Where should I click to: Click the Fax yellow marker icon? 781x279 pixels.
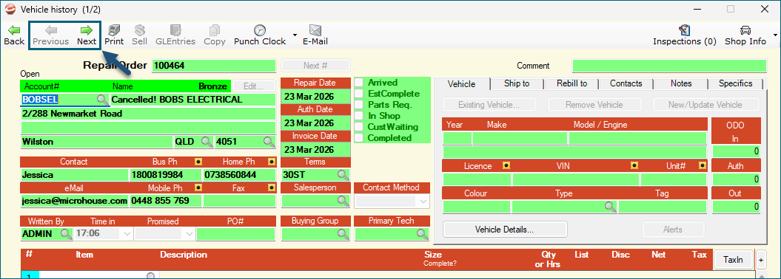point(272,188)
